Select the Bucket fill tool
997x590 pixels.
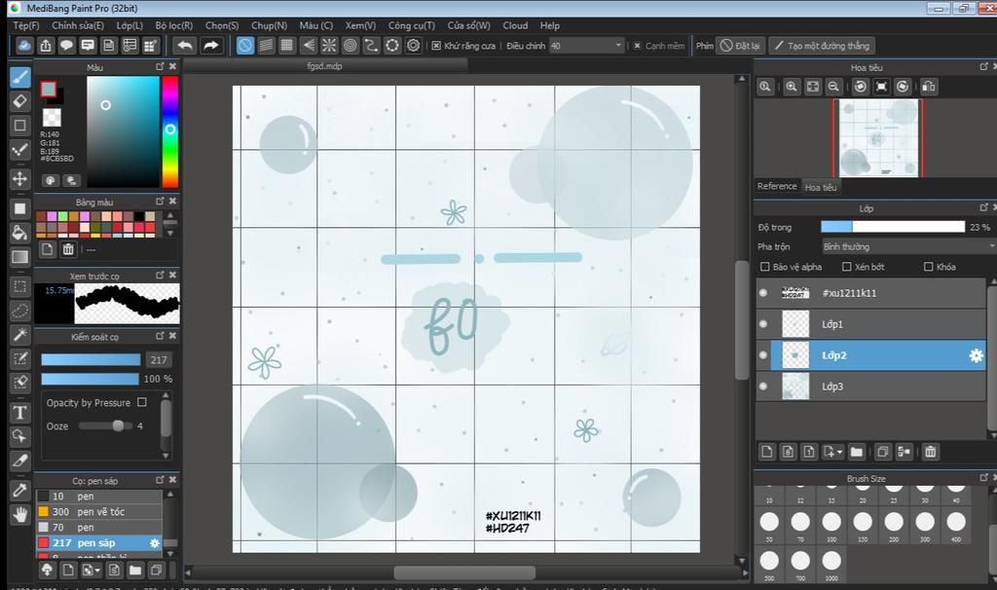tap(20, 233)
